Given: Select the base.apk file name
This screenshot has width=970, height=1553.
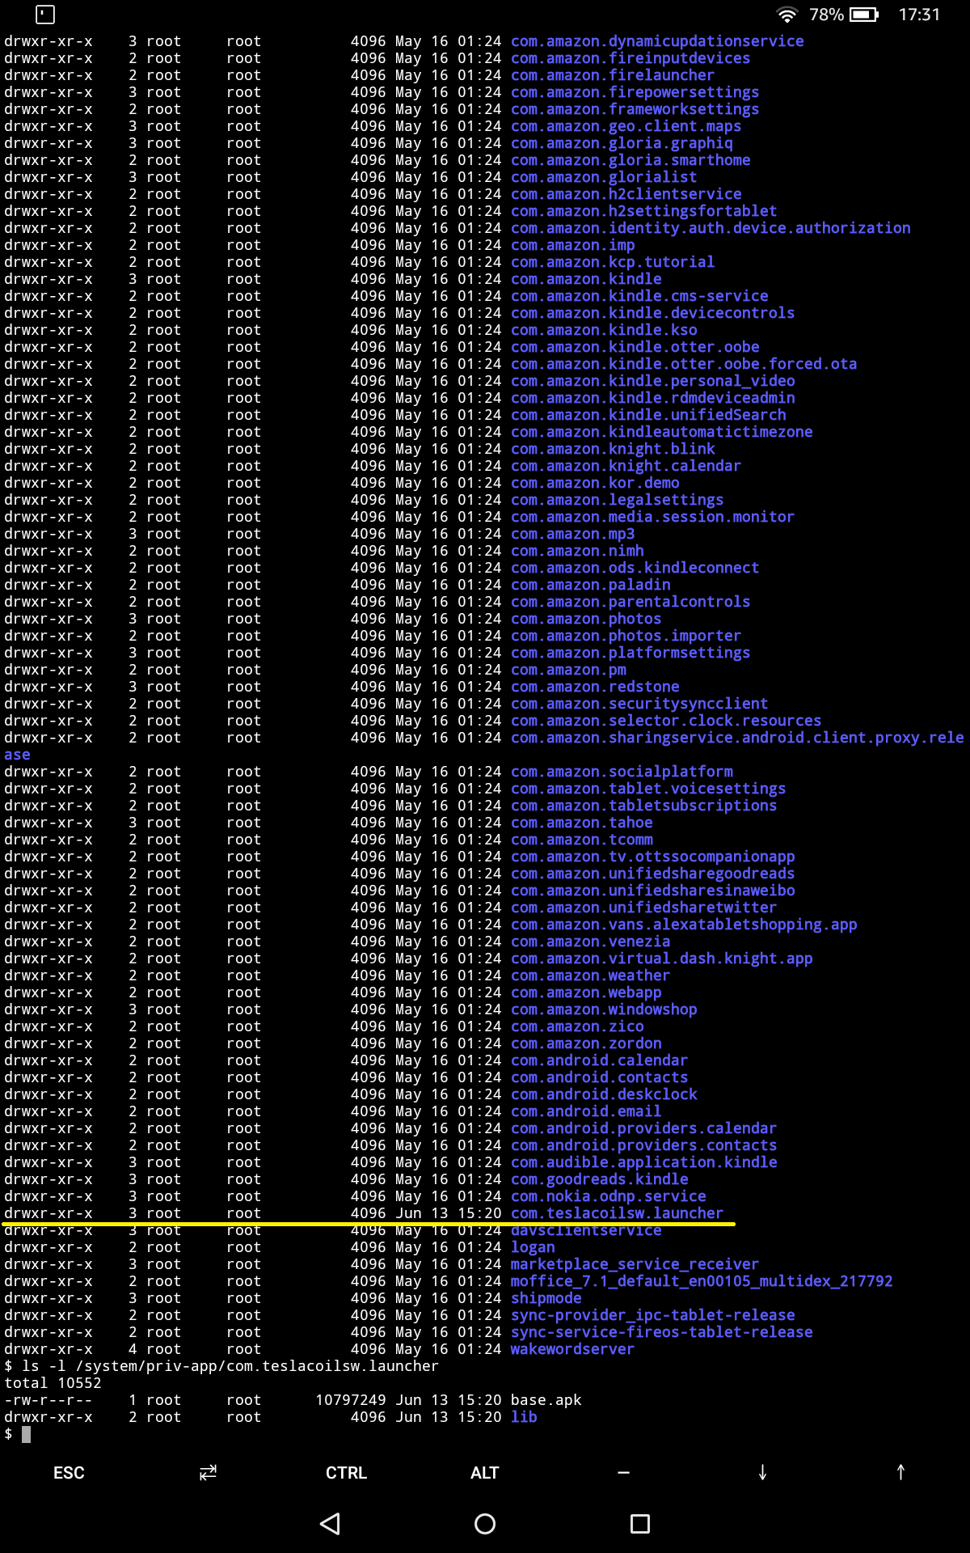Looking at the screenshot, I should tap(546, 1400).
